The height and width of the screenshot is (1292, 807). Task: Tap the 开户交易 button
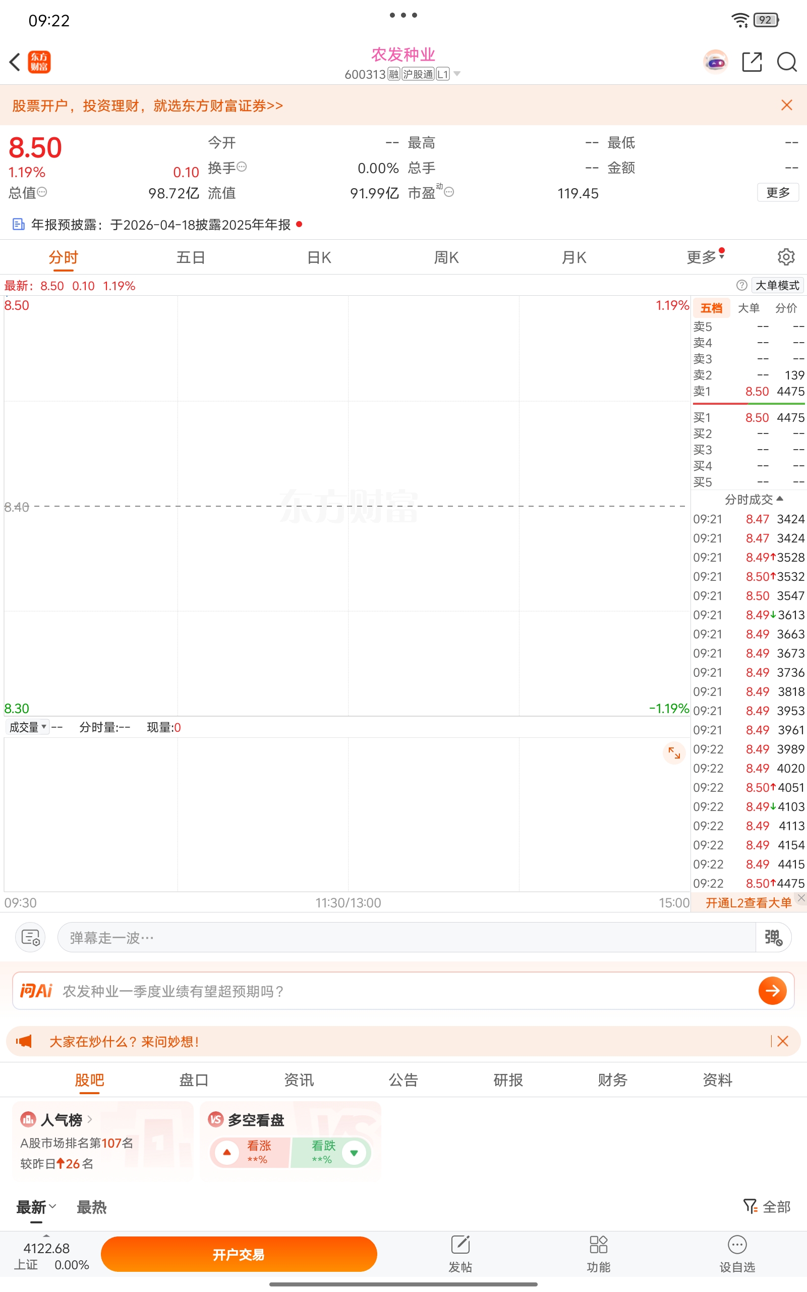point(239,1254)
